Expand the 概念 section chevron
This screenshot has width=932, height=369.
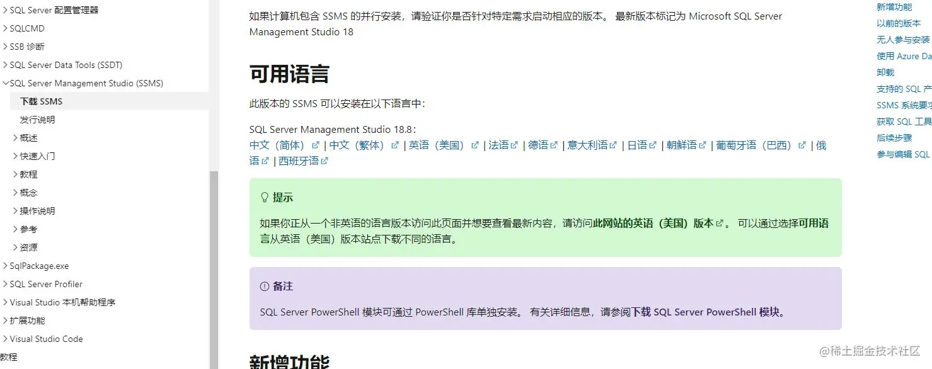[x=15, y=193]
